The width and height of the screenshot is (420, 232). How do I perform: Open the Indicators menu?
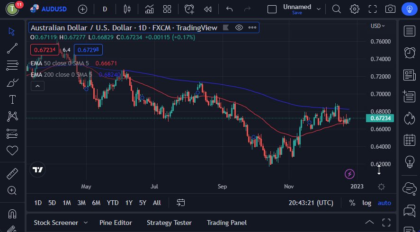(149, 9)
